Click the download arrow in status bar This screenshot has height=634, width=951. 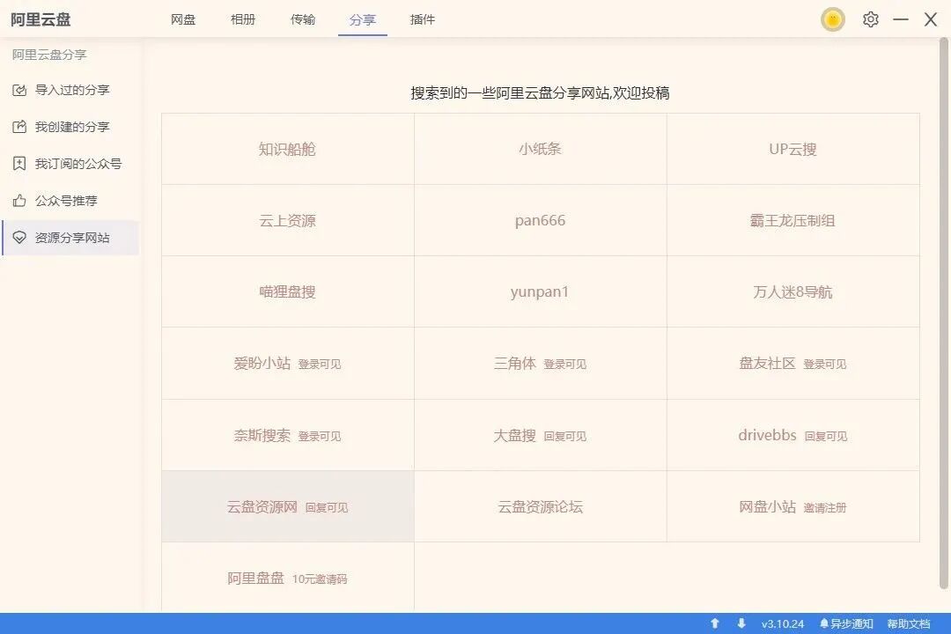[x=741, y=623]
